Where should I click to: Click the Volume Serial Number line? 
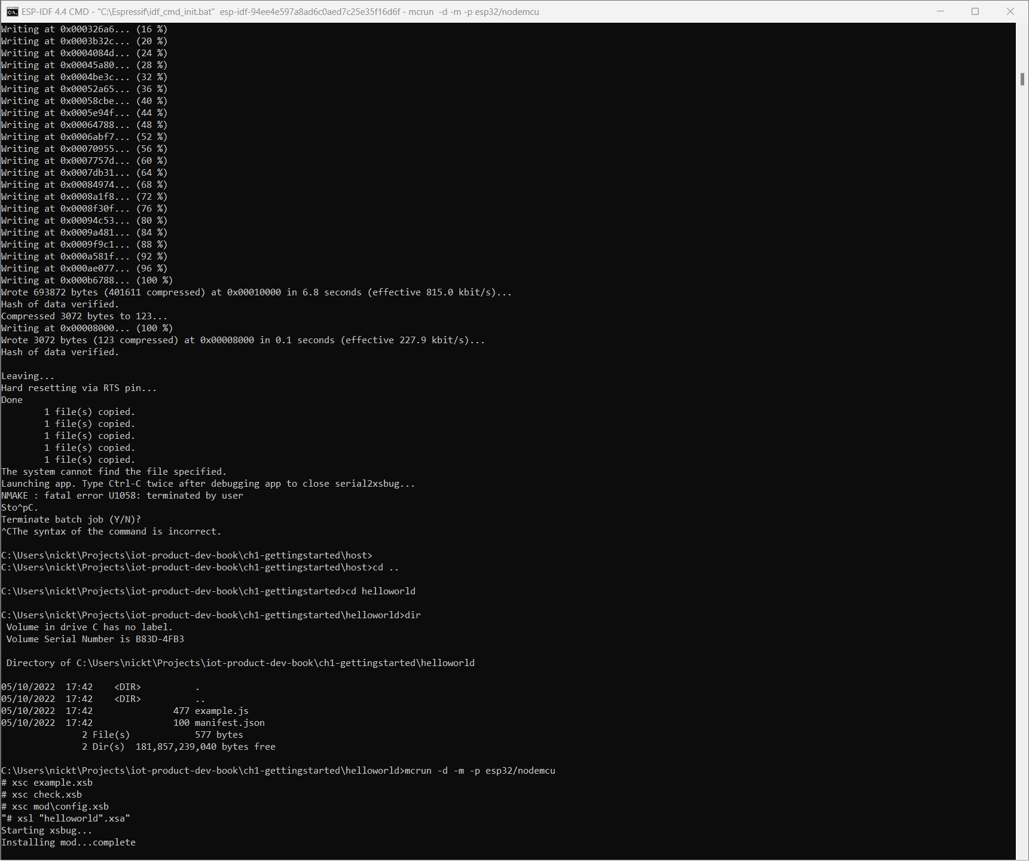(94, 639)
